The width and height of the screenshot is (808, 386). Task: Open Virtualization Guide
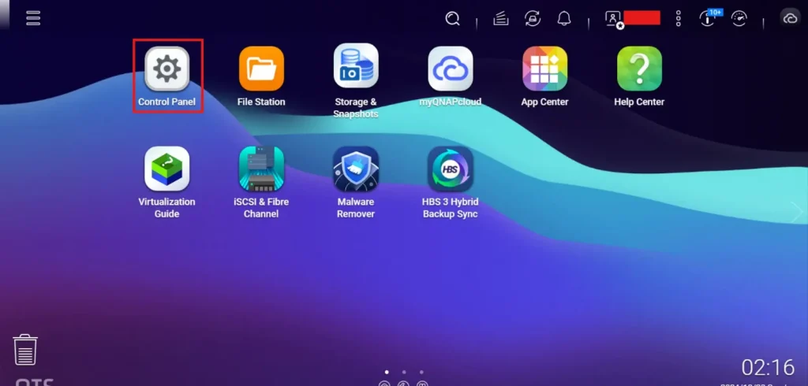coord(167,169)
